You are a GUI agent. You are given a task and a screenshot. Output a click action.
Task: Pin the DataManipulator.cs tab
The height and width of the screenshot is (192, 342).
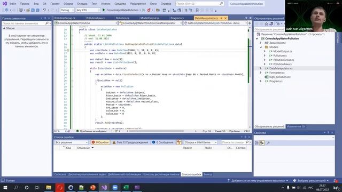pyautogui.click(x=221, y=18)
